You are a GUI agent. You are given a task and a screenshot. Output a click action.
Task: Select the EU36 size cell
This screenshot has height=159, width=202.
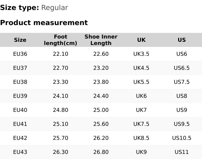pyautogui.click(x=20, y=54)
